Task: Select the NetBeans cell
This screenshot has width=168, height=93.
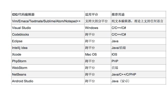Action: [48, 74]
